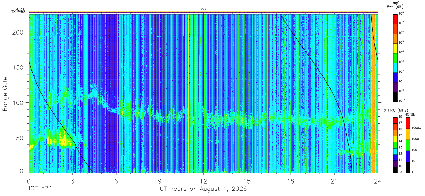Click x-axis tick label '18'
The image size is (425, 196).
coord(291,181)
